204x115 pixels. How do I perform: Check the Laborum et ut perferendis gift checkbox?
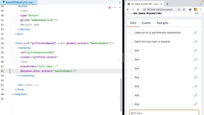[x=131, y=33]
